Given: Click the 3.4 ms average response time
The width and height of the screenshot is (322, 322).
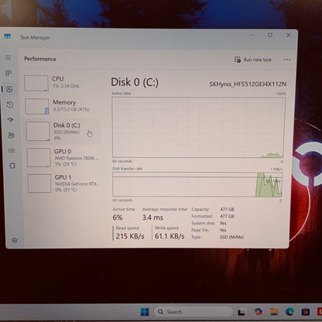Looking at the screenshot, I should coord(152,218).
